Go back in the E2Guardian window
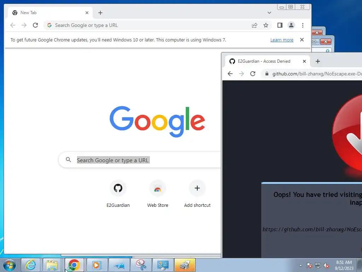Screen dimensions: 362x272 coord(230,74)
